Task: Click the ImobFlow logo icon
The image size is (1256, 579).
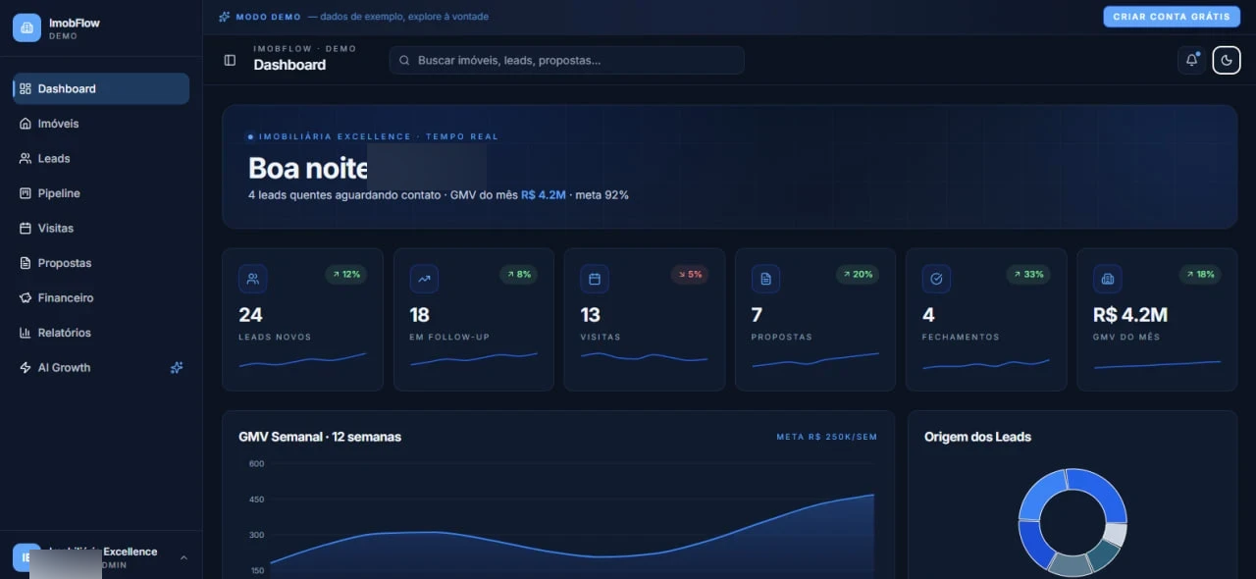Action: (26, 27)
